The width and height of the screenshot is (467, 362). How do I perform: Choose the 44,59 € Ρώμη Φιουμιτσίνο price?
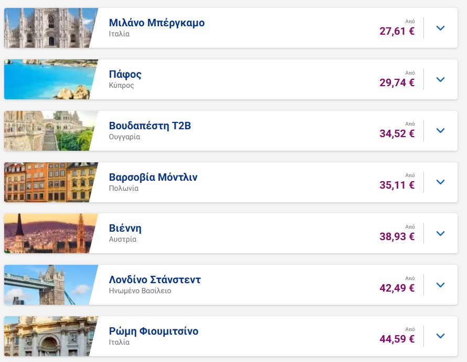click(397, 339)
